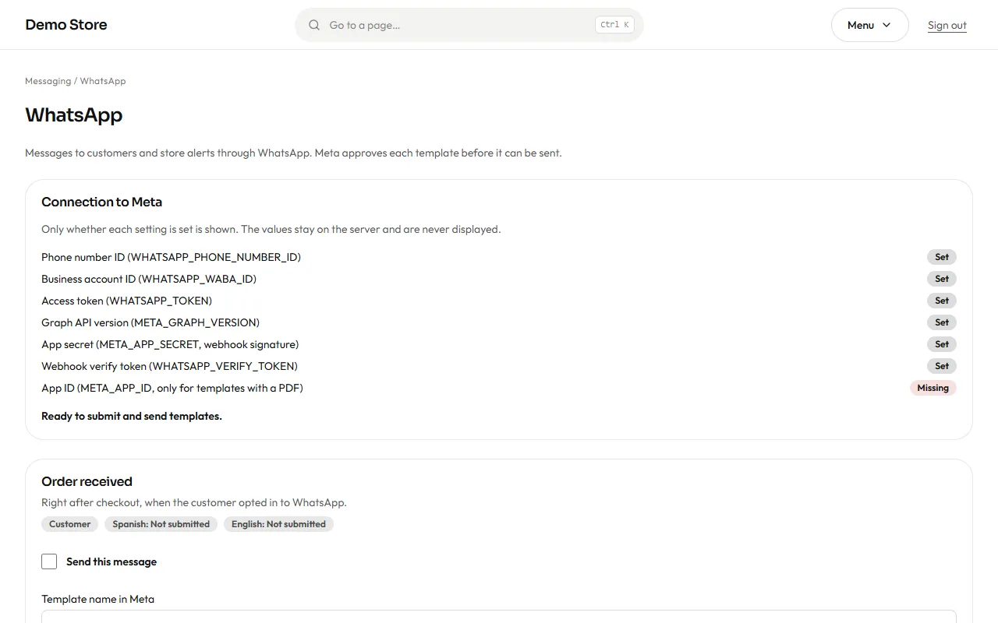The height and width of the screenshot is (623, 998).
Task: Click the Order received heading
Action: point(87,481)
